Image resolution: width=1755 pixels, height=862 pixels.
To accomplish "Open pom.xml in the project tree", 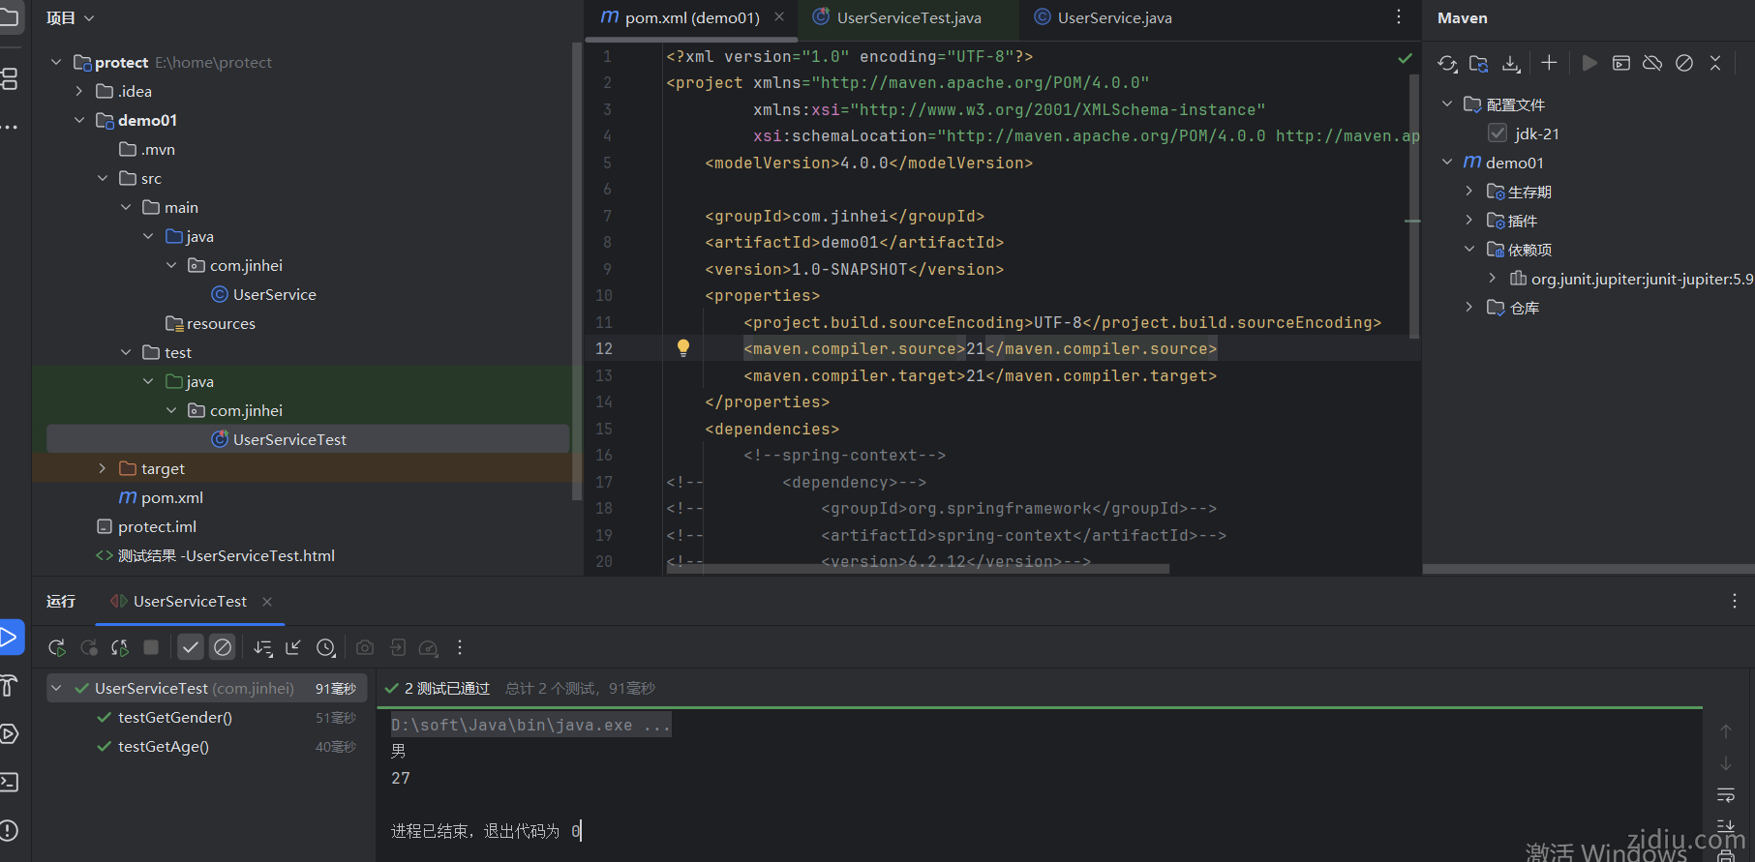I will tap(171, 497).
